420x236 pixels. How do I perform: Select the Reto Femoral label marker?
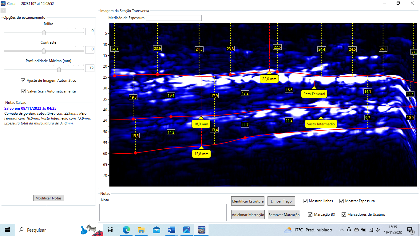click(x=314, y=94)
